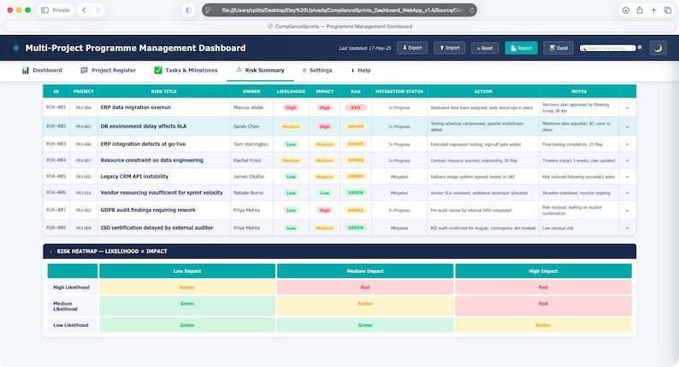Reload the page using the refresh icon
Image resolution: width=679 pixels, height=367 pixels.
point(471,10)
